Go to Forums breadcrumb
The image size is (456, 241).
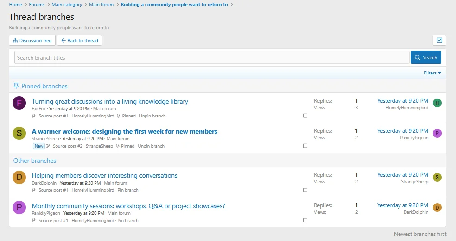coord(37,4)
